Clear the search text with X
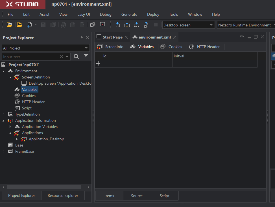This screenshot has width=275, height=207. (61, 57)
